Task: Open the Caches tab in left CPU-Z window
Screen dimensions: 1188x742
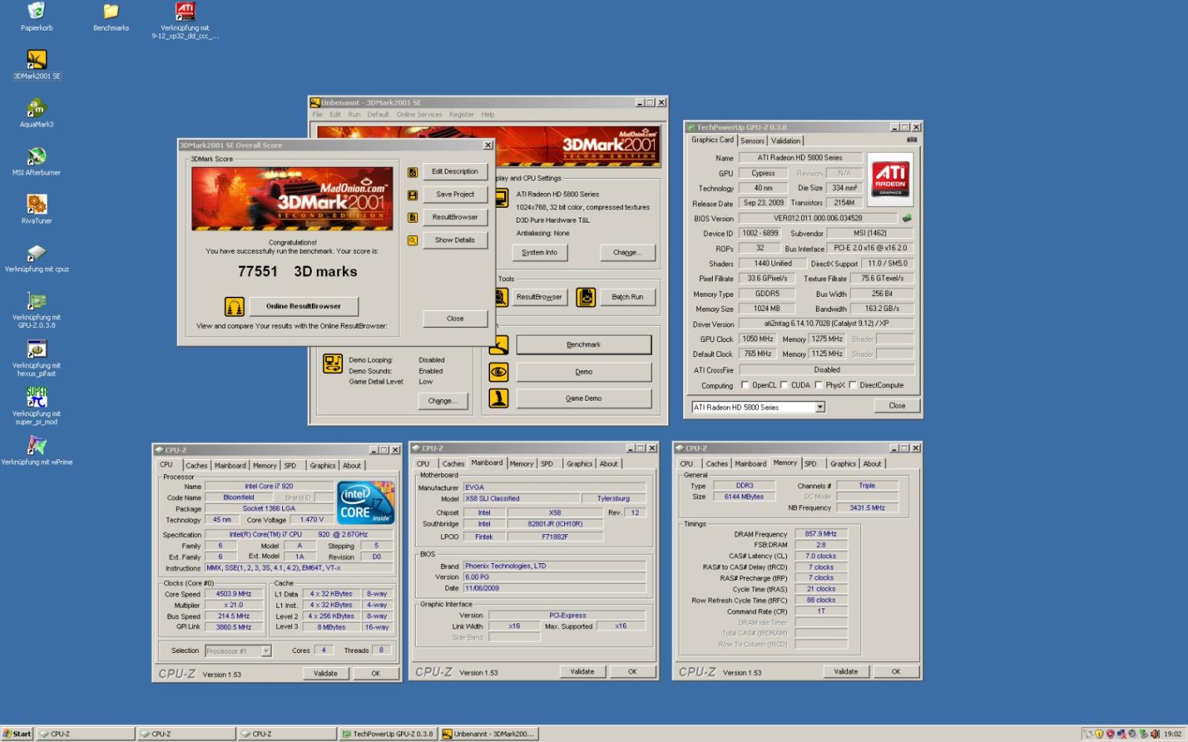Action: pyautogui.click(x=197, y=466)
